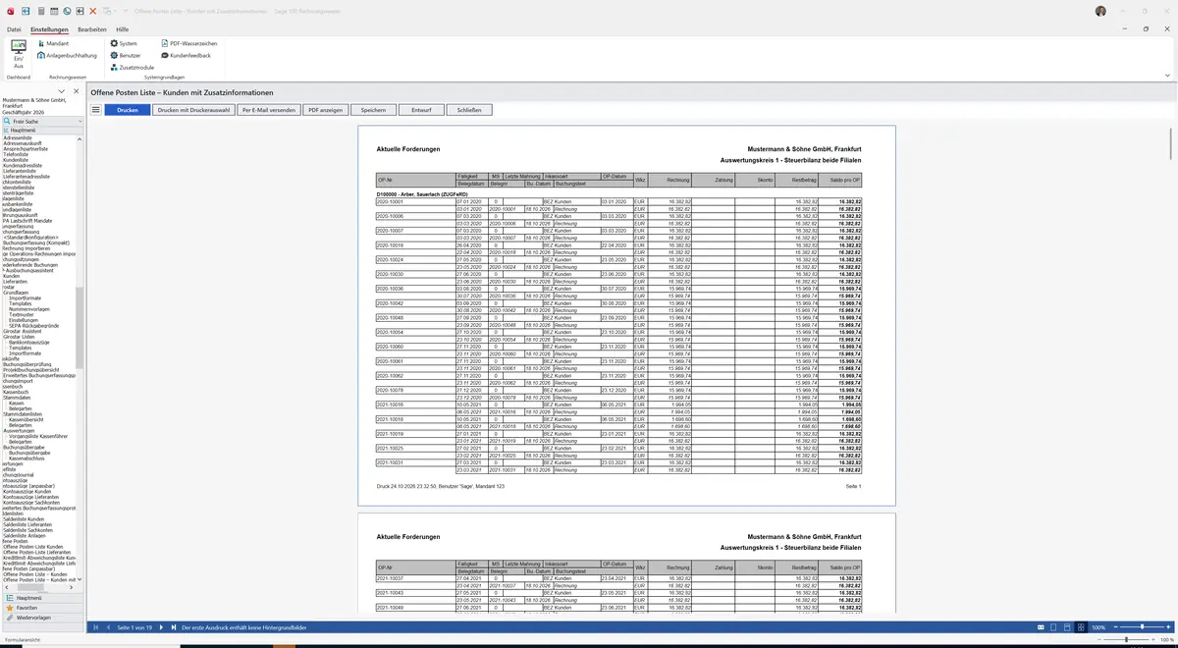Open PDF-Wasserzeichen settings
The width and height of the screenshot is (1178, 648).
(188, 44)
